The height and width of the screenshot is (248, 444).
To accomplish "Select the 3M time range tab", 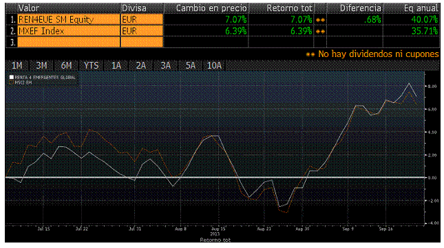I will pyautogui.click(x=41, y=65).
